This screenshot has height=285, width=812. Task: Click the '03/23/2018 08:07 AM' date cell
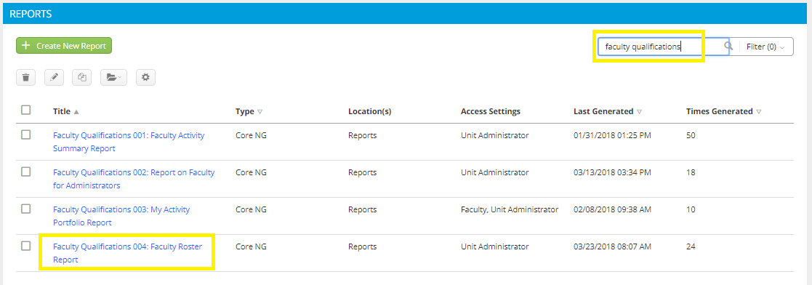point(612,246)
